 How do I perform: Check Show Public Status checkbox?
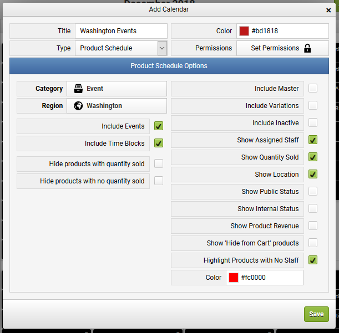click(x=313, y=191)
